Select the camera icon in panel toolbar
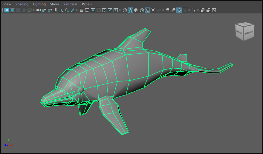Viewport: 263px width, 154px height. (x=38, y=10)
